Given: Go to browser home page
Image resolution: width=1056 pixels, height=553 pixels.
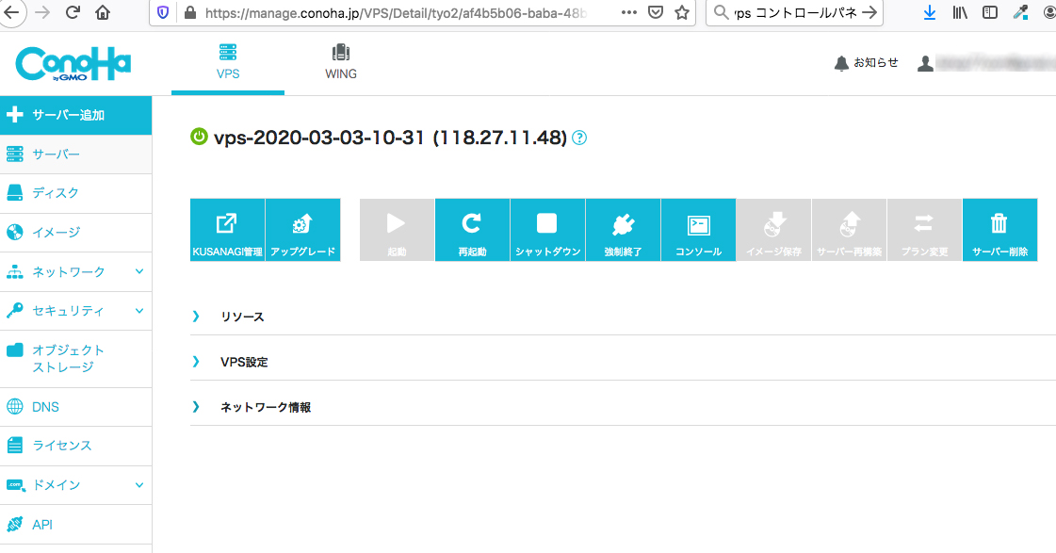Looking at the screenshot, I should (x=103, y=12).
